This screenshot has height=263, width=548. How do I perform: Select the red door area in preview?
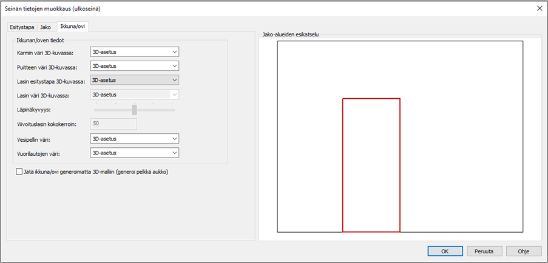click(x=371, y=165)
